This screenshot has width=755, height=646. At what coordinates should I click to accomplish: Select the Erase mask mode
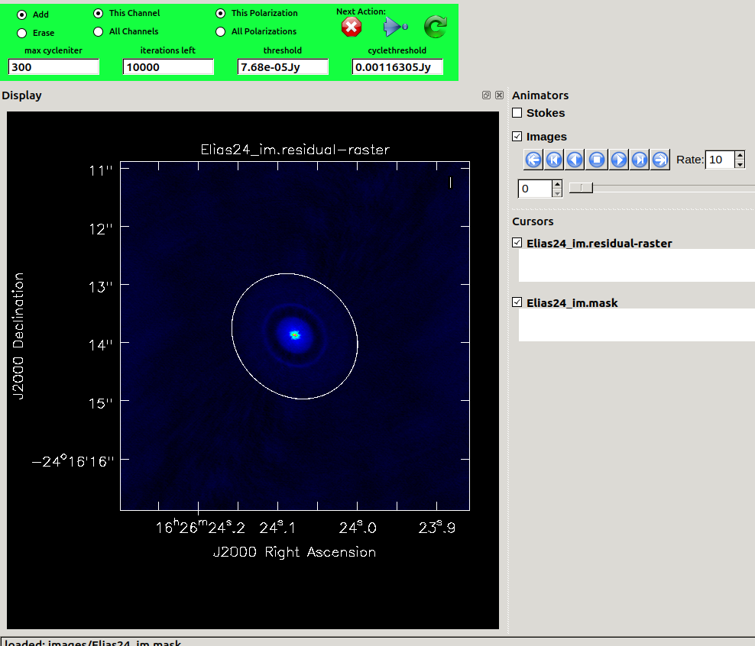[21, 33]
